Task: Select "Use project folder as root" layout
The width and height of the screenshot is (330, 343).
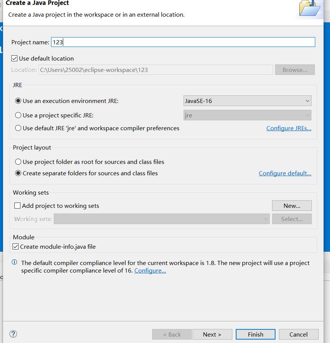Action: point(18,162)
